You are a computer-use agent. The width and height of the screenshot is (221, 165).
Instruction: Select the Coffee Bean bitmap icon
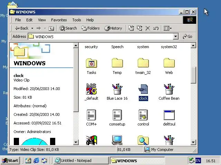click(x=169, y=89)
